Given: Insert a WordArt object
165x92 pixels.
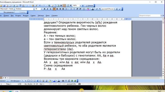Looking at the screenshot, I should (37, 81).
